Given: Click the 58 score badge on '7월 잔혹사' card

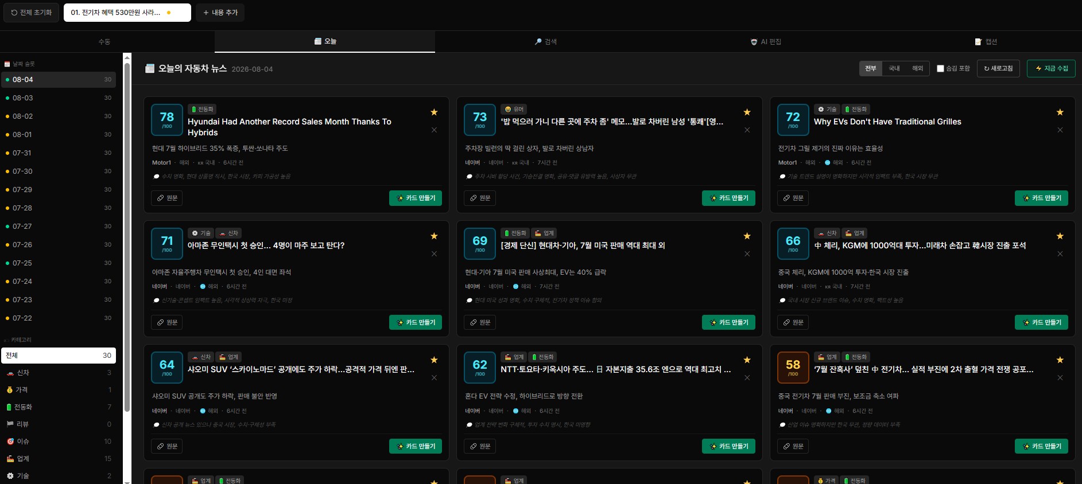Looking at the screenshot, I should pos(793,368).
